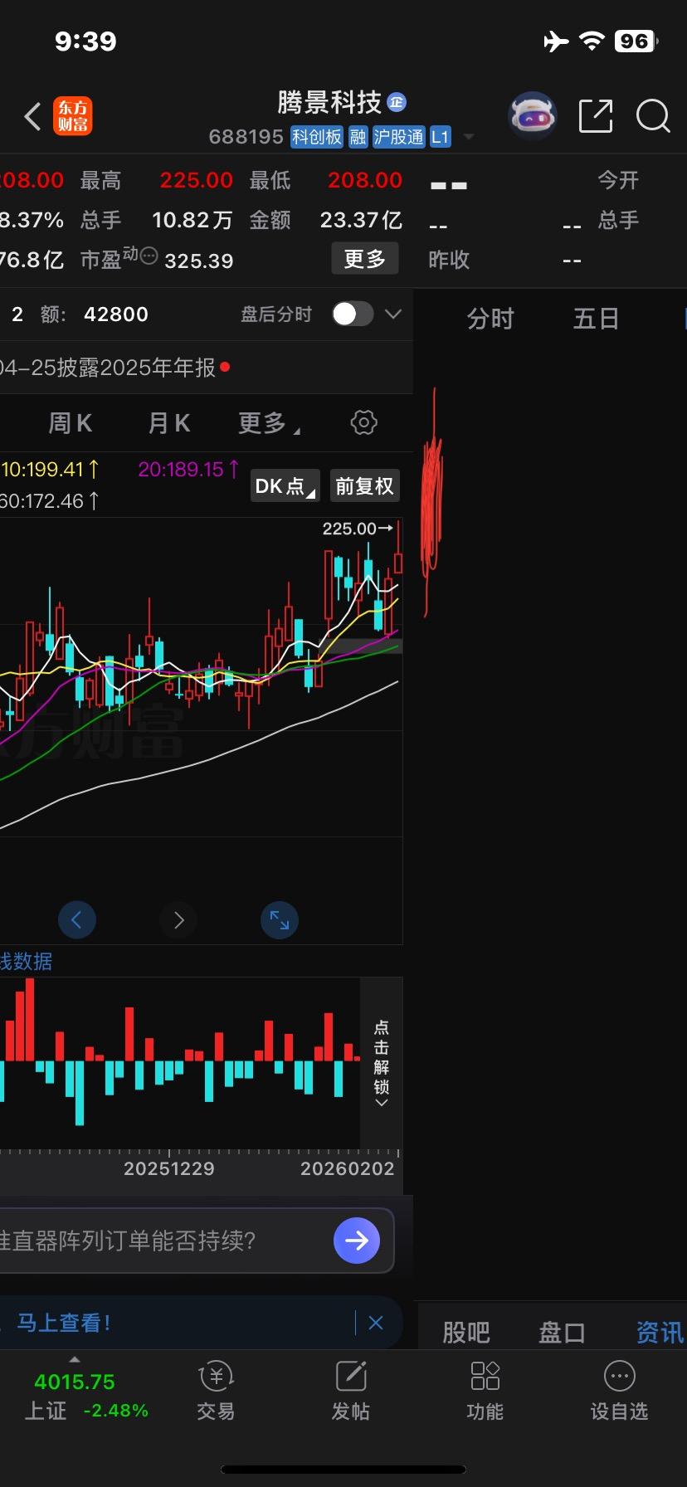Screen dimensions: 687x1487
Task: Open the robot assistant avatar
Action: coord(533,116)
